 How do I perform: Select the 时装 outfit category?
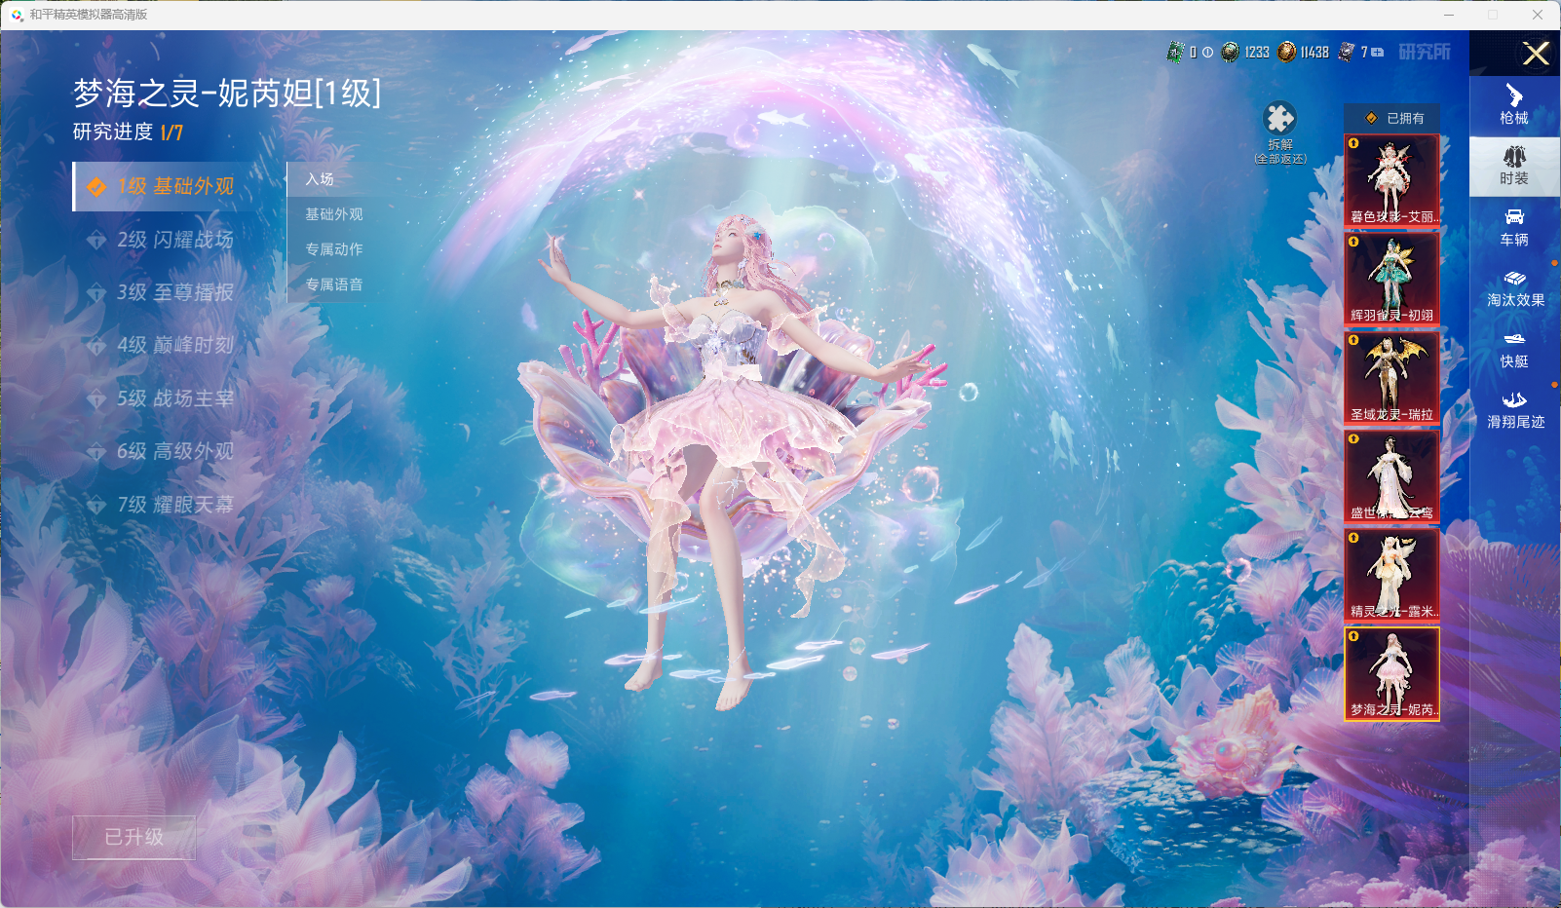(1513, 166)
